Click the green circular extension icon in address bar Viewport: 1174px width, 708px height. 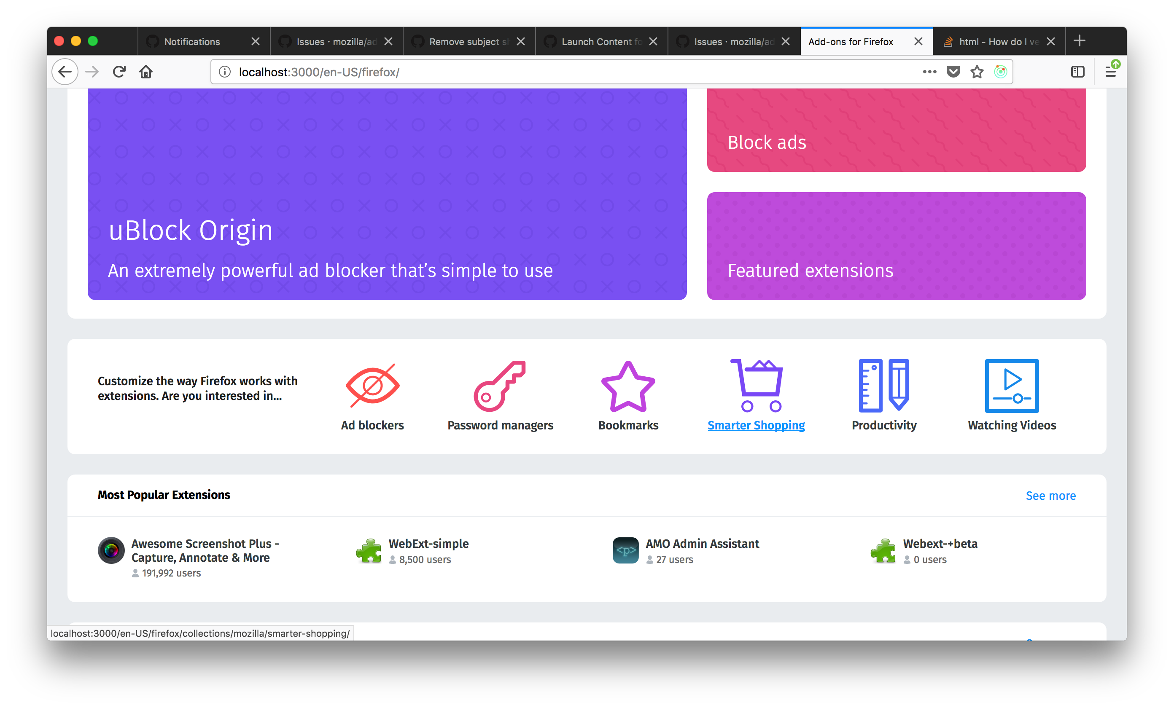pos(1000,72)
